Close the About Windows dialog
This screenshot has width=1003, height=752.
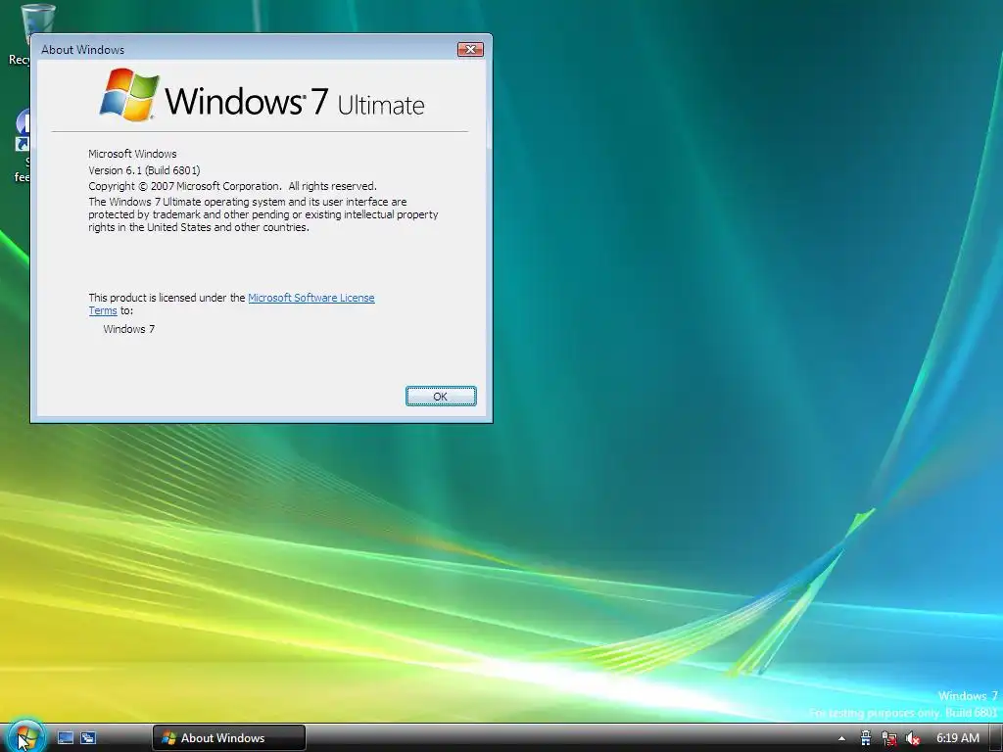pyautogui.click(x=470, y=49)
